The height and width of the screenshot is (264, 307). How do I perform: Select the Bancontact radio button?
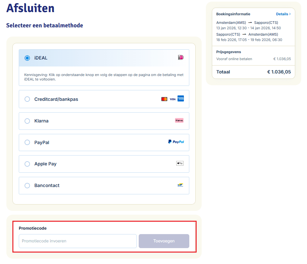(x=27, y=185)
